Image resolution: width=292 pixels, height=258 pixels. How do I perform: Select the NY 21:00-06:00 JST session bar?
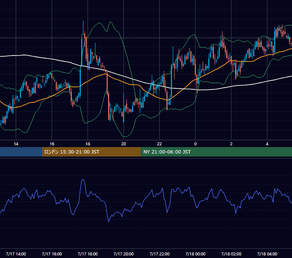click(x=216, y=152)
